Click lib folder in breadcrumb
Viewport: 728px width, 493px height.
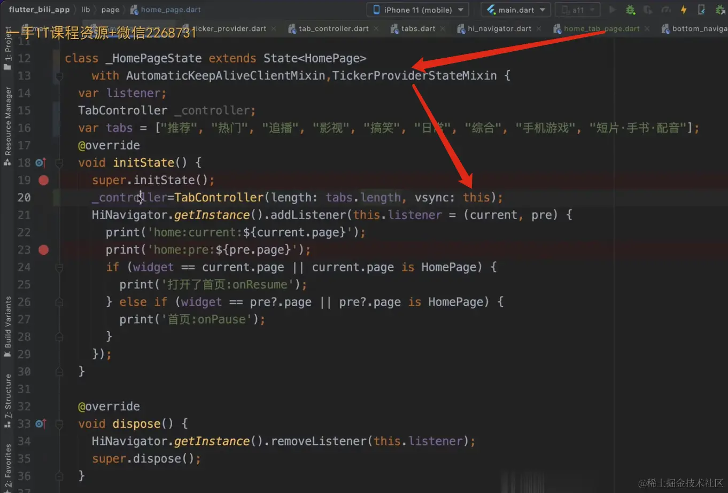86,10
